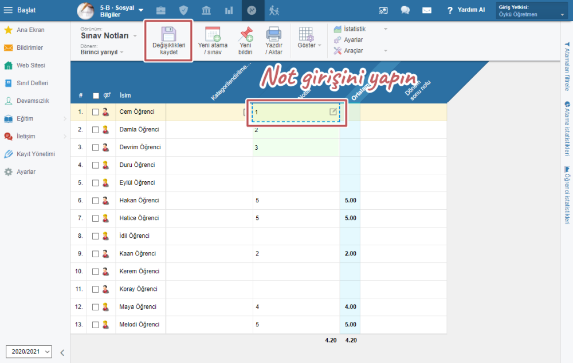Check the box for Duru Öğrenci
Screen dimensions: 573x363
(95, 165)
